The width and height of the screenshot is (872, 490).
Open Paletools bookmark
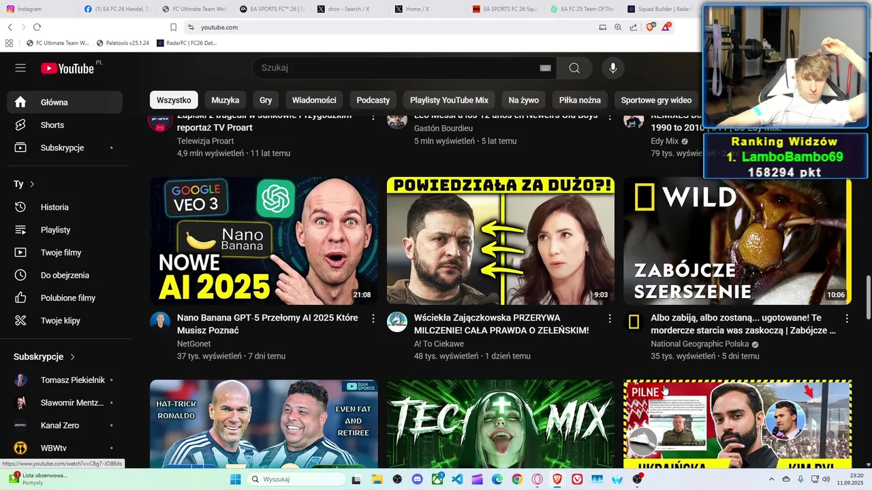click(123, 43)
